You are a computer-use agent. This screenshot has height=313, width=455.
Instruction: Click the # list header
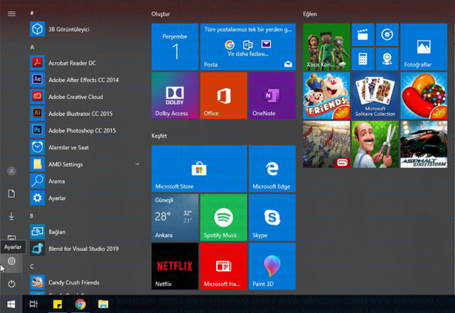(x=31, y=13)
